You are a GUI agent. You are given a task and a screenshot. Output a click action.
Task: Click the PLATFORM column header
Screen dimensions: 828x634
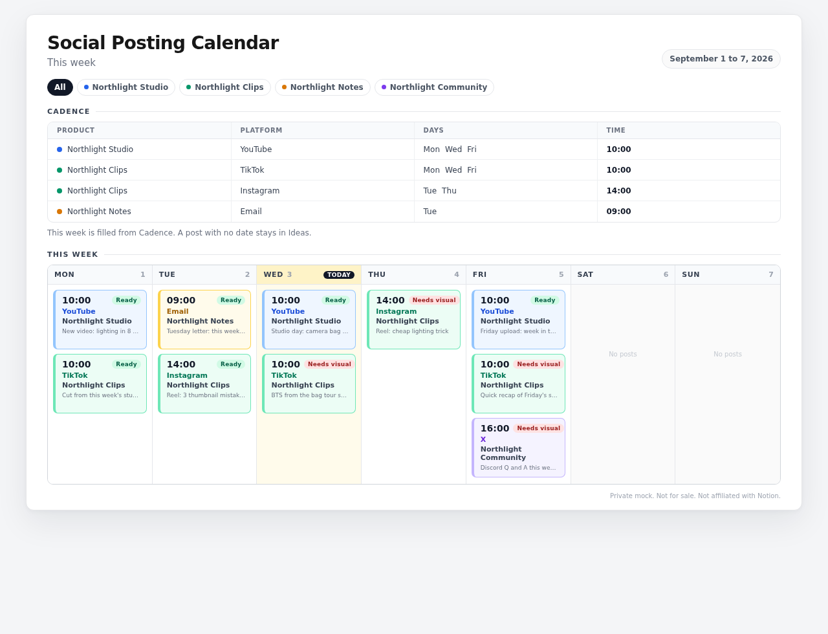coord(323,131)
